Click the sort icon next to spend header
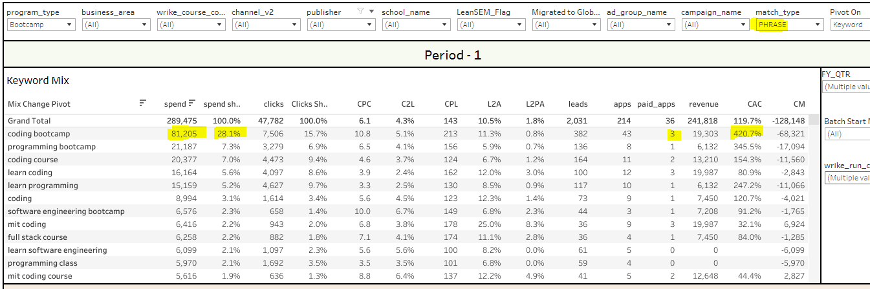This screenshot has height=289, width=870. click(192, 103)
